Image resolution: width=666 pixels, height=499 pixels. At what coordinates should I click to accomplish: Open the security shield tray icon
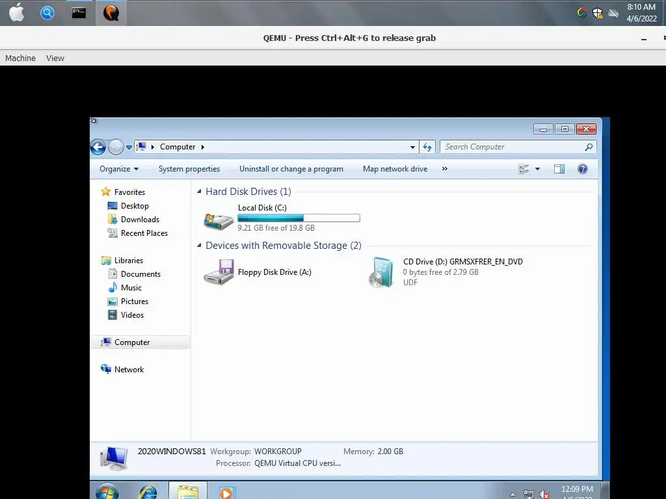coord(598,13)
